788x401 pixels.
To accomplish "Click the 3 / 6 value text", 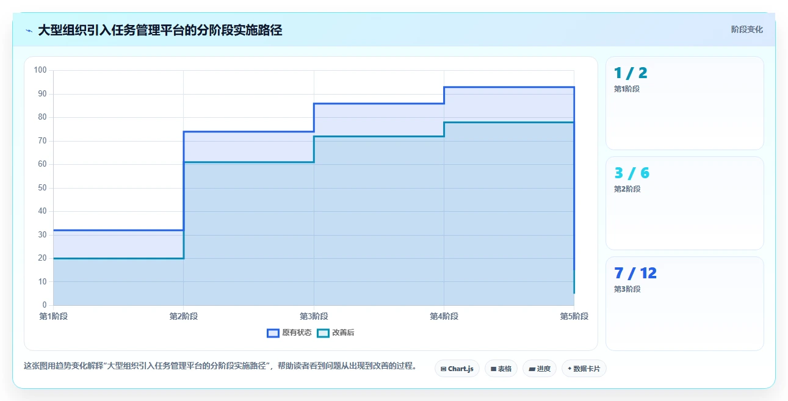I will (632, 173).
